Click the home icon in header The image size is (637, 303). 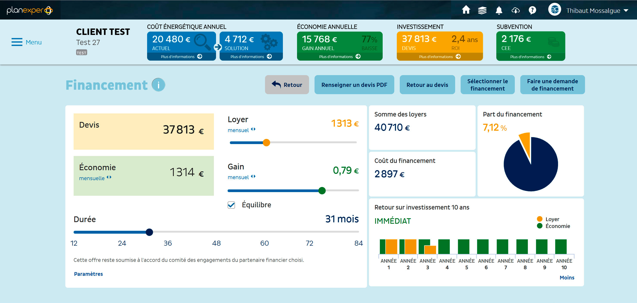point(466,10)
